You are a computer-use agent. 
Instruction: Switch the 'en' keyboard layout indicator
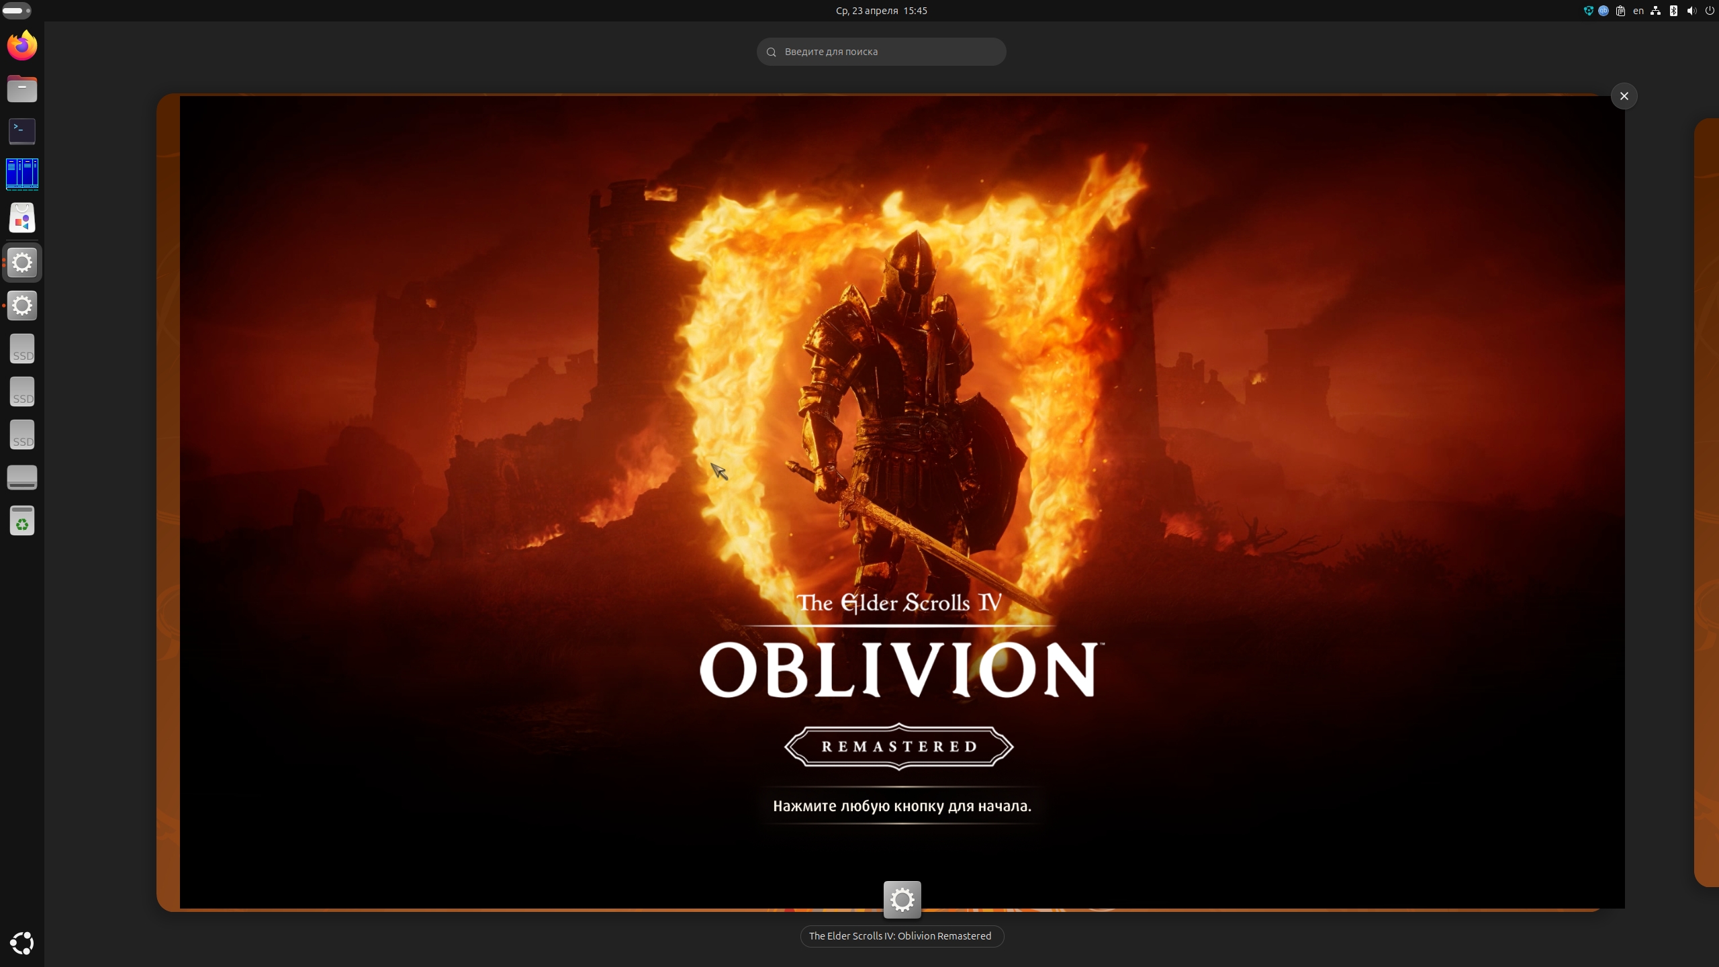(1638, 11)
